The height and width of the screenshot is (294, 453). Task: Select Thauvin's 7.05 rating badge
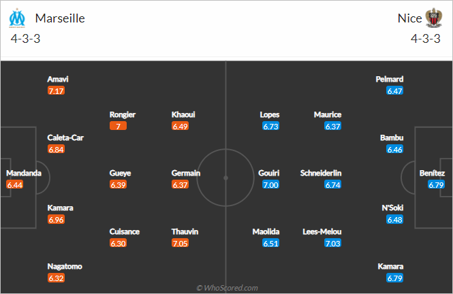point(180,243)
